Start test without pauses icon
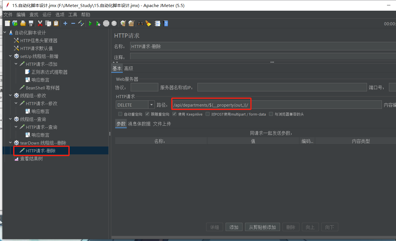The height and width of the screenshot is (241, 396). point(98,23)
